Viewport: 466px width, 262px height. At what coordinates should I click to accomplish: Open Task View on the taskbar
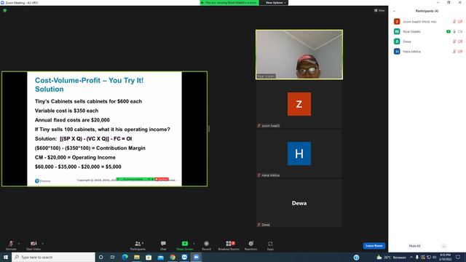113,257
